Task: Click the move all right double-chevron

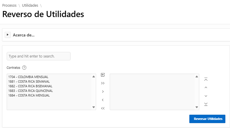Action: 103,83
